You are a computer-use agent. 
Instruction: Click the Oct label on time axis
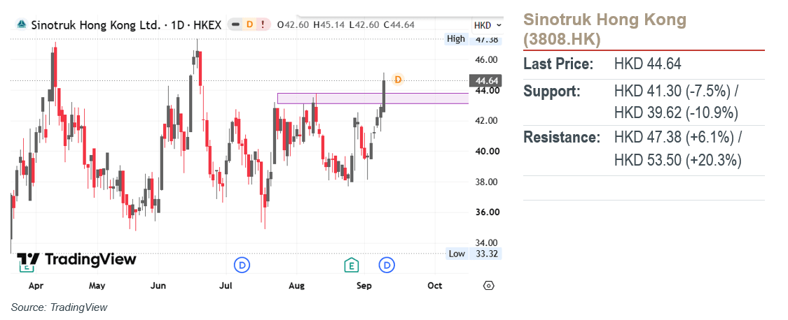tap(434, 285)
